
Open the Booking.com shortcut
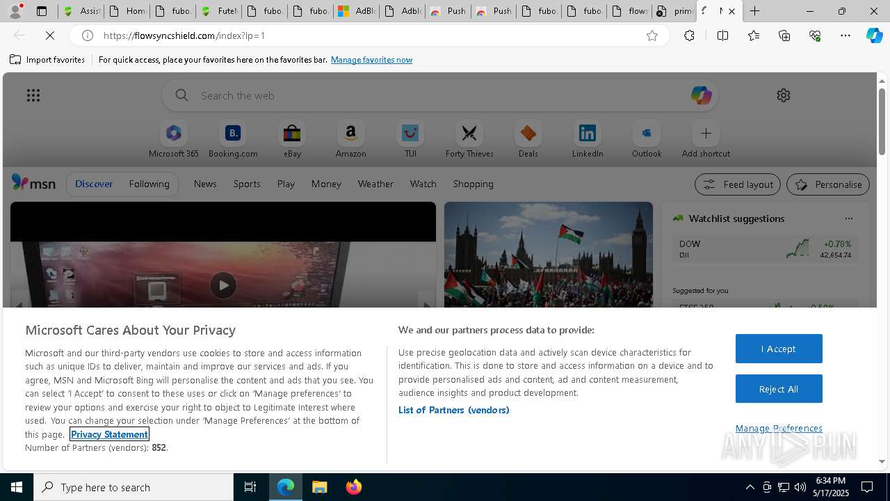[233, 140]
